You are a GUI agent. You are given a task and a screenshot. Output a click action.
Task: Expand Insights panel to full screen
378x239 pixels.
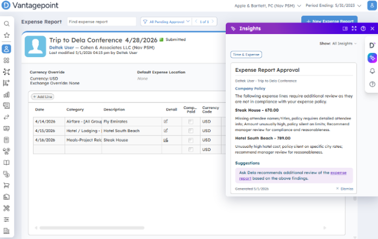[x=354, y=29]
